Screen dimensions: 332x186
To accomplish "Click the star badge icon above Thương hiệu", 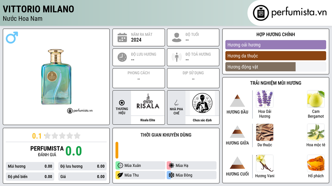I will pos(122,103).
